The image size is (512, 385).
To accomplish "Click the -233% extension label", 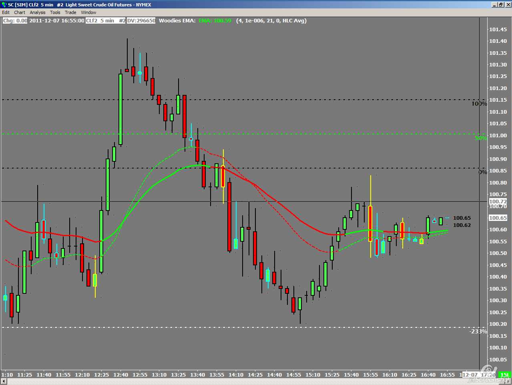I will pyautogui.click(x=478, y=331).
